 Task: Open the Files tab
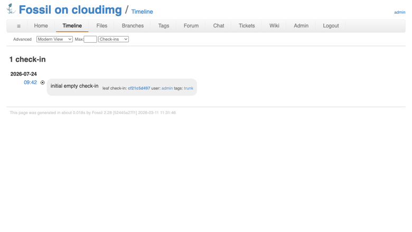tap(102, 26)
